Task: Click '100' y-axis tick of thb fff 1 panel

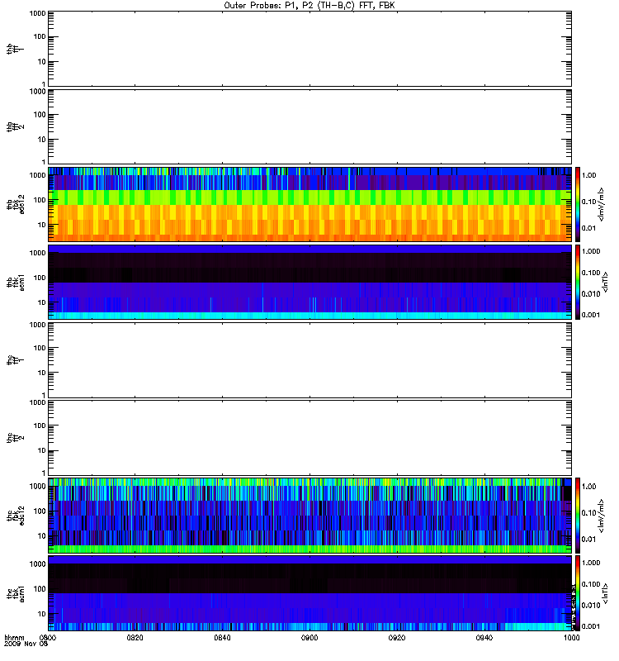Action: [40, 36]
